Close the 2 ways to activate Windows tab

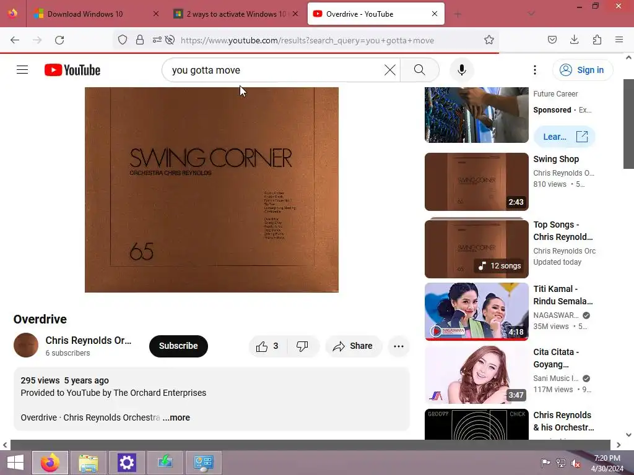[x=295, y=14]
